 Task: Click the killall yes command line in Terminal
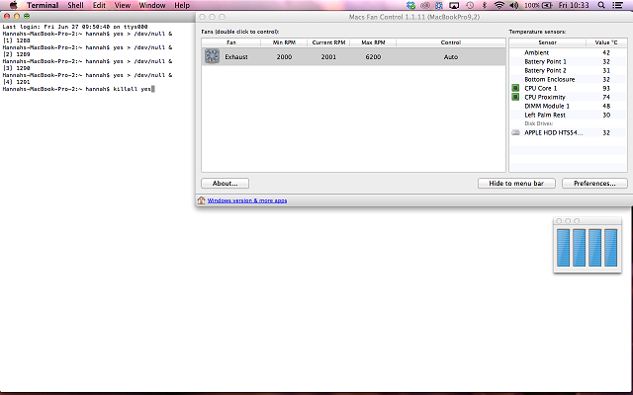click(77, 89)
